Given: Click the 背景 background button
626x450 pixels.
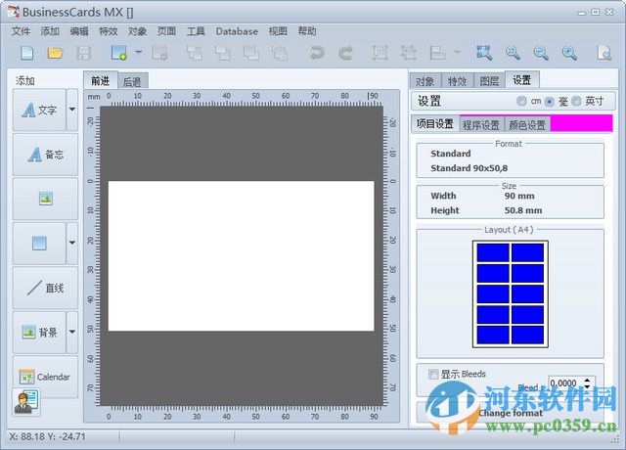Looking at the screenshot, I should [39, 332].
